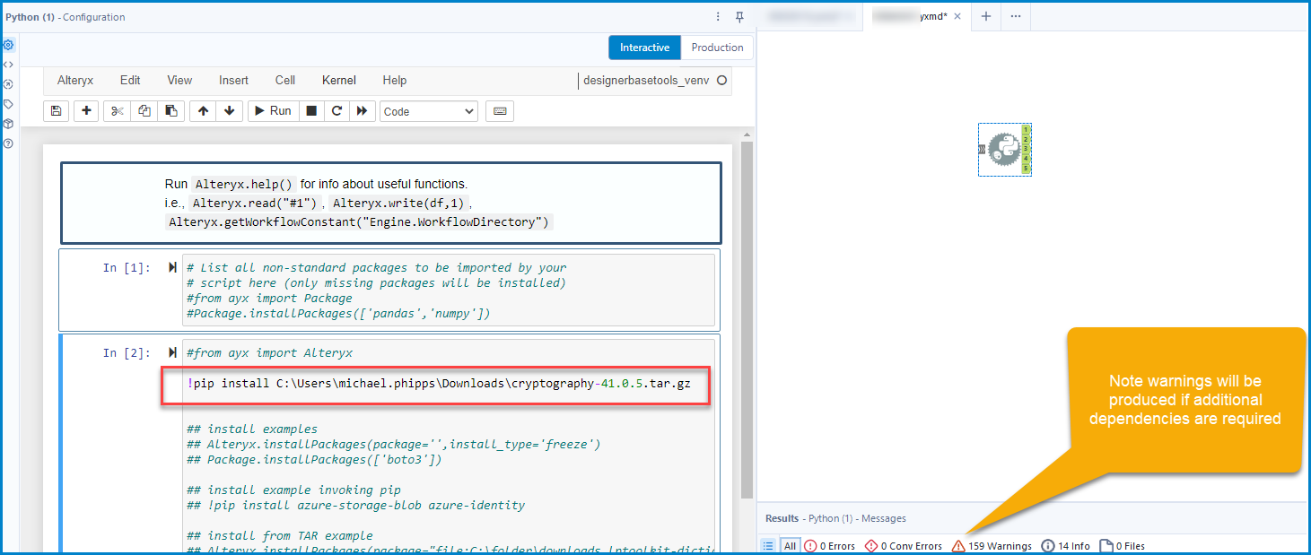This screenshot has height=555, width=1311.
Task: Show All messages in Results
Action: [790, 546]
